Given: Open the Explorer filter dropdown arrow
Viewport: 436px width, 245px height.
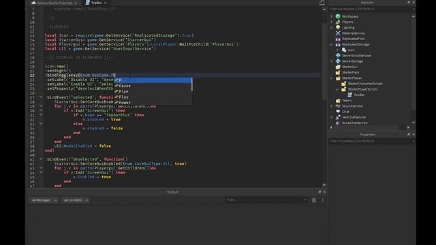Looking at the screenshot, I should coord(414,9).
